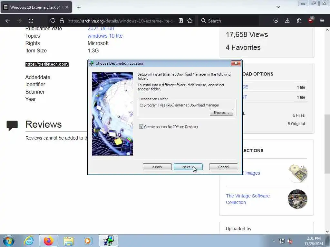Click the scrollbar down arrow

tap(327, 232)
